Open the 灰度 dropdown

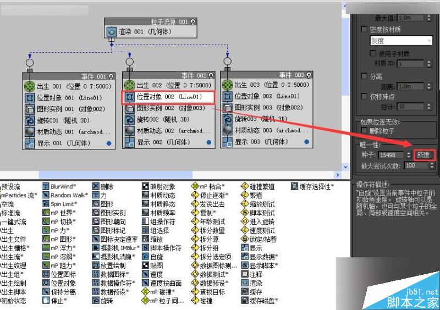coord(402,41)
